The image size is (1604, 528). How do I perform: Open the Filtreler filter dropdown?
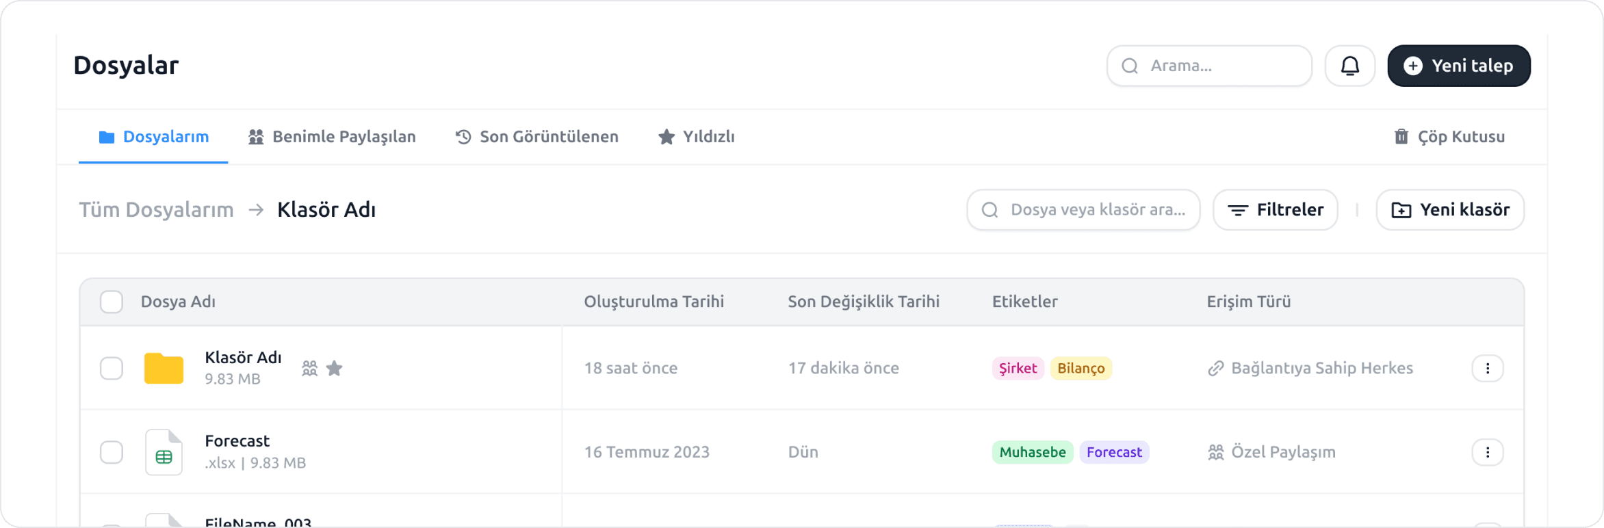point(1275,210)
